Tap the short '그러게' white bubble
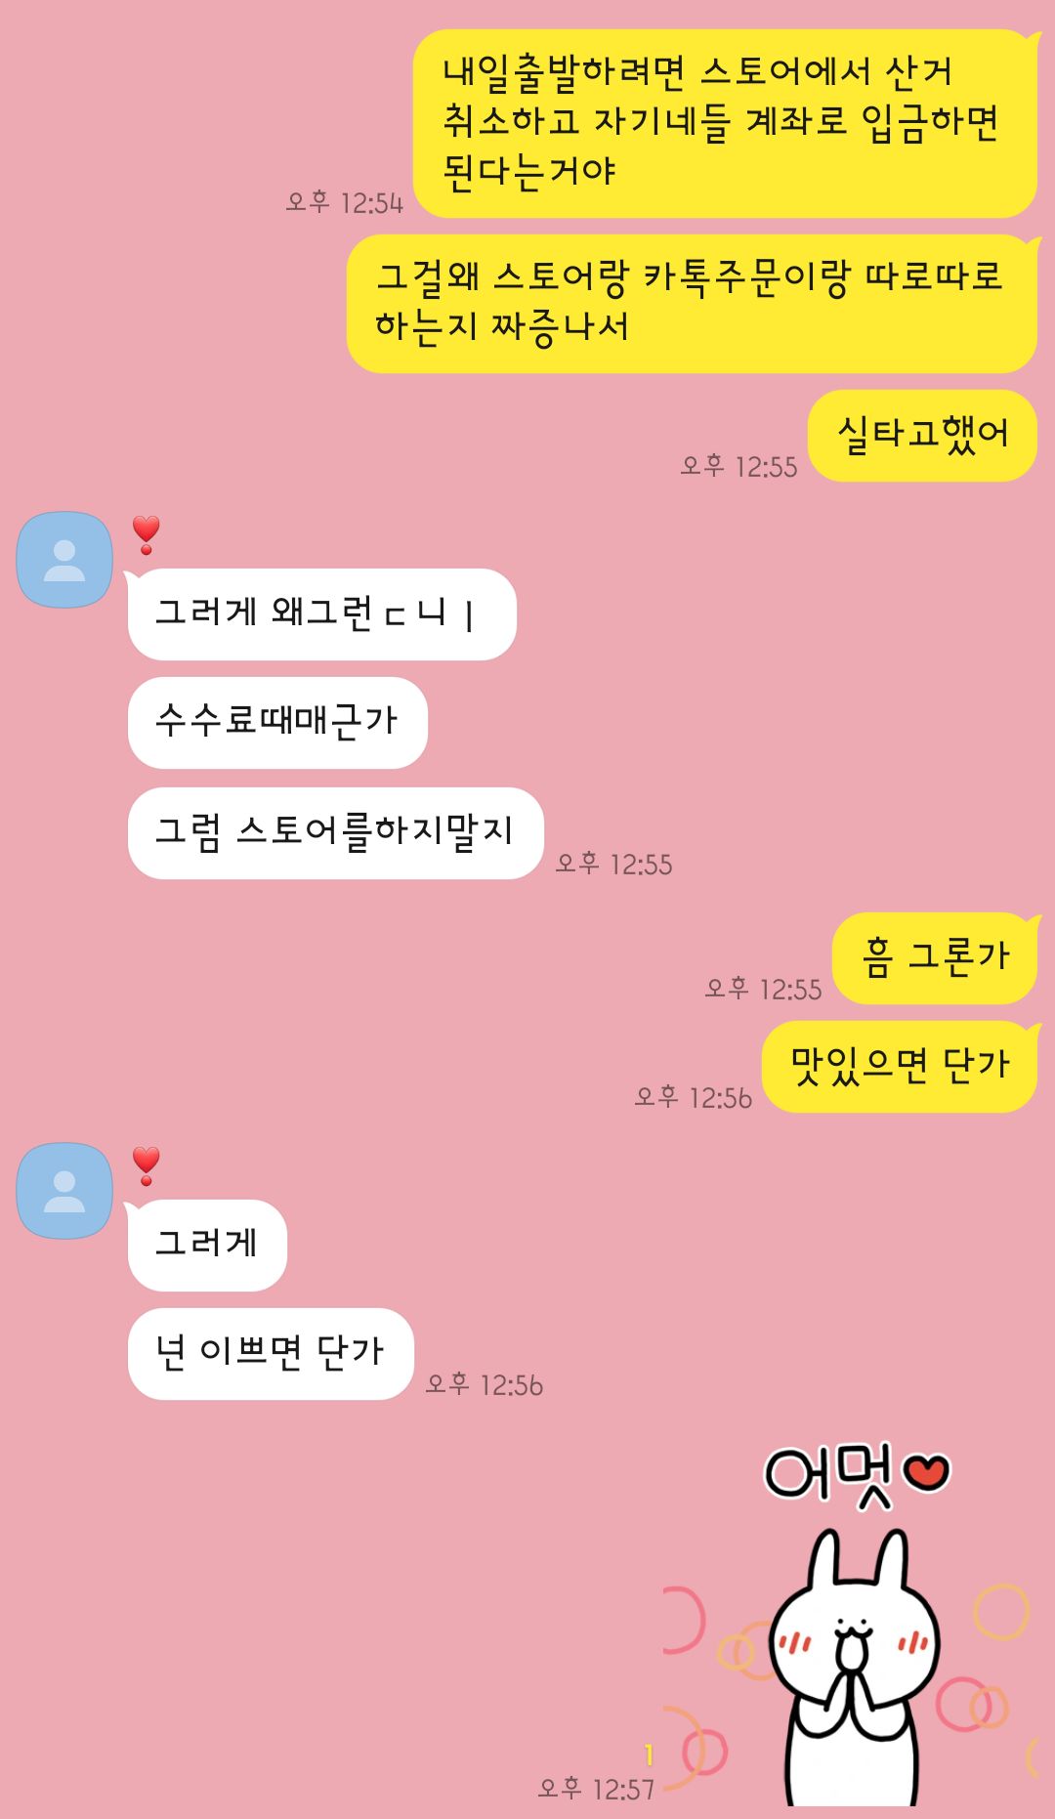This screenshot has height=1819, width=1055. [207, 1246]
